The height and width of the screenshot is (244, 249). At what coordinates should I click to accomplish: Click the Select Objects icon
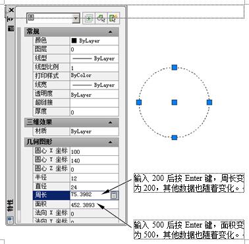(x=101, y=18)
